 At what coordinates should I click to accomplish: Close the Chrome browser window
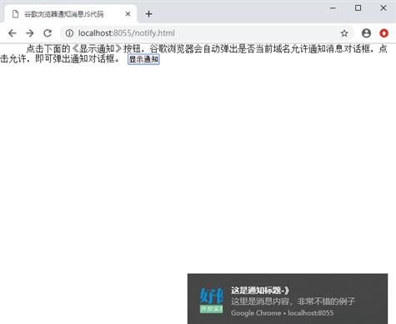[383, 8]
